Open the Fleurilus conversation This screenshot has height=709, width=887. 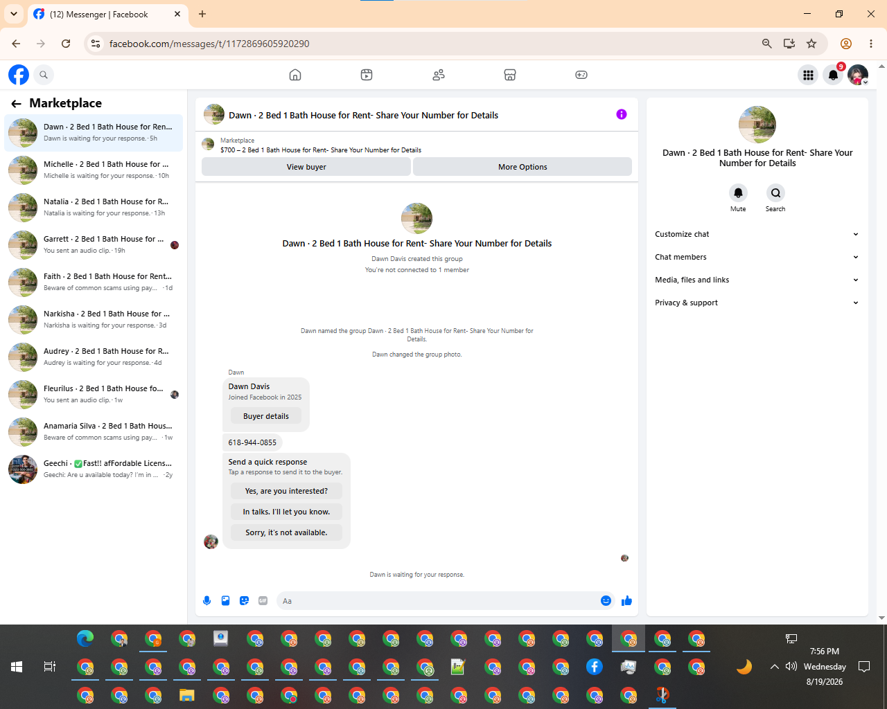pos(94,394)
